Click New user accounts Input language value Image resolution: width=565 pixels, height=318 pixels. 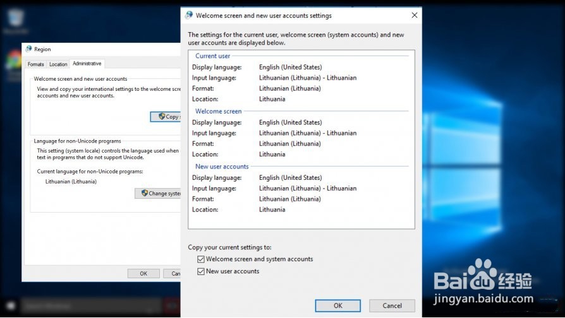[308, 188]
